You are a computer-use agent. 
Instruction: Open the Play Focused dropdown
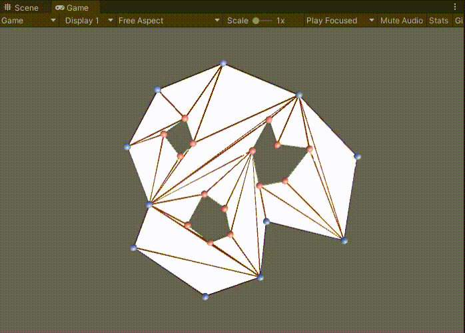(x=340, y=21)
